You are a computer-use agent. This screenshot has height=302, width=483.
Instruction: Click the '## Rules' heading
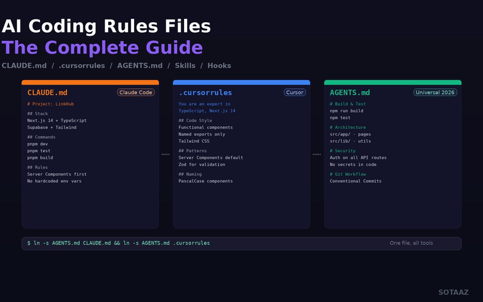pos(37,167)
